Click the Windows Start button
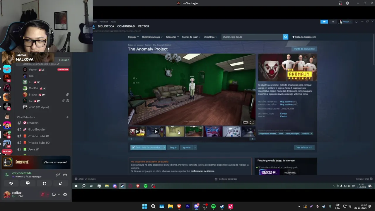This screenshot has width=375, height=211. tap(144, 206)
